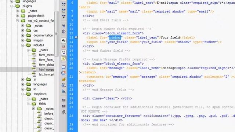The height and width of the screenshot is (132, 235).
Task: Select the highlighted html_compc file
Action: pyautogui.click(x=47, y=70)
